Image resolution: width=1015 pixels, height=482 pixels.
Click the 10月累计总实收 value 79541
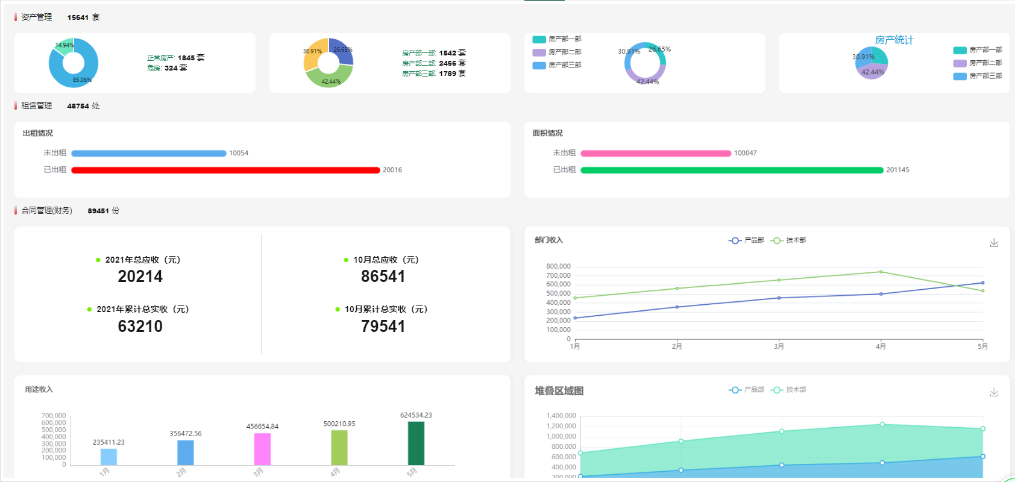click(383, 327)
